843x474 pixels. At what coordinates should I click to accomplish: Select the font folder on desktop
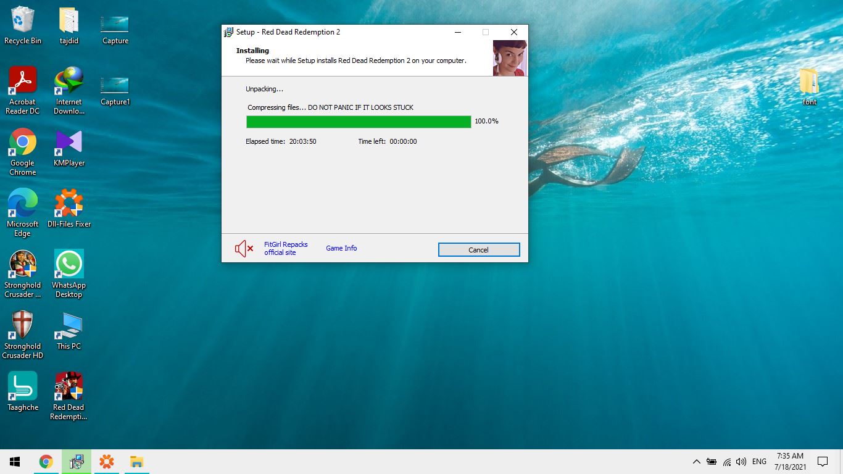tap(809, 87)
